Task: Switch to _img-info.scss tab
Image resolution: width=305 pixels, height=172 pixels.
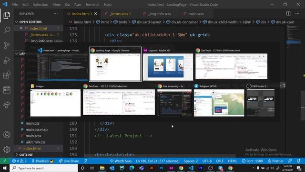Action: [158, 14]
